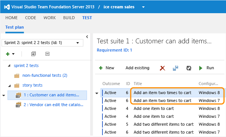Click the green Run play icon

[x=201, y=68]
